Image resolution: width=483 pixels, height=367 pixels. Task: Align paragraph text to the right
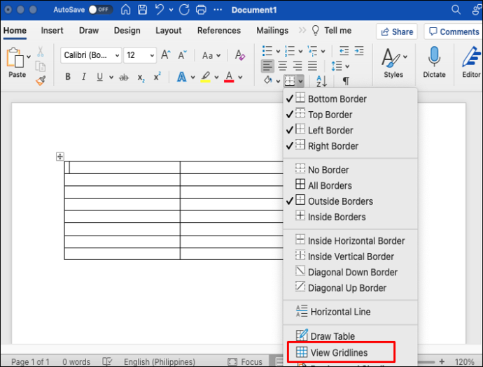click(x=297, y=66)
